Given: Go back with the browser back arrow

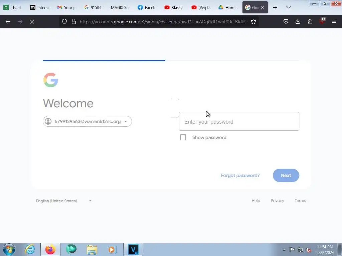Looking at the screenshot, I should (x=8, y=22).
